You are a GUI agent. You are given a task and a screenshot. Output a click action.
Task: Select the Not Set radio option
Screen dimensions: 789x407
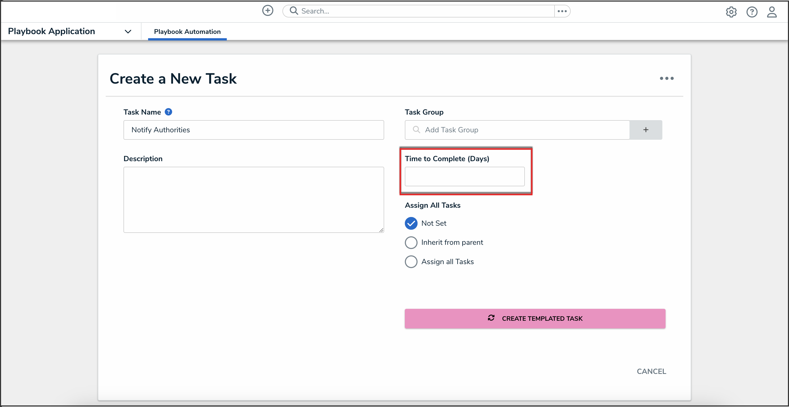point(411,223)
